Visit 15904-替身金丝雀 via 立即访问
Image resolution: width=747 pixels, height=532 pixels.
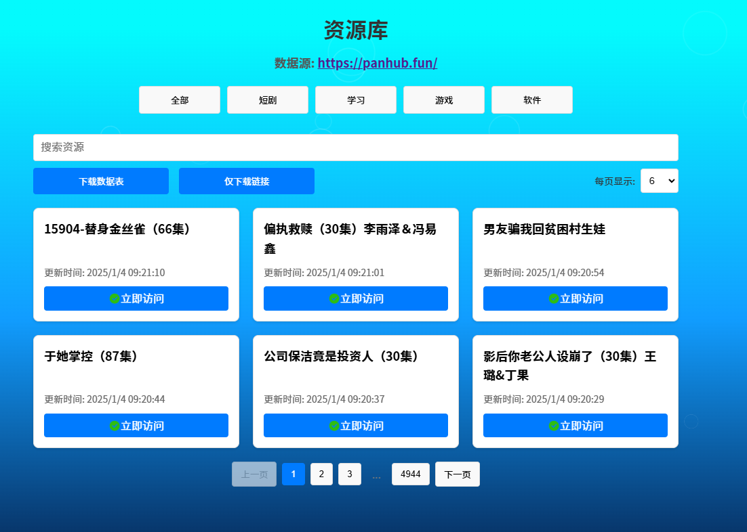point(136,298)
